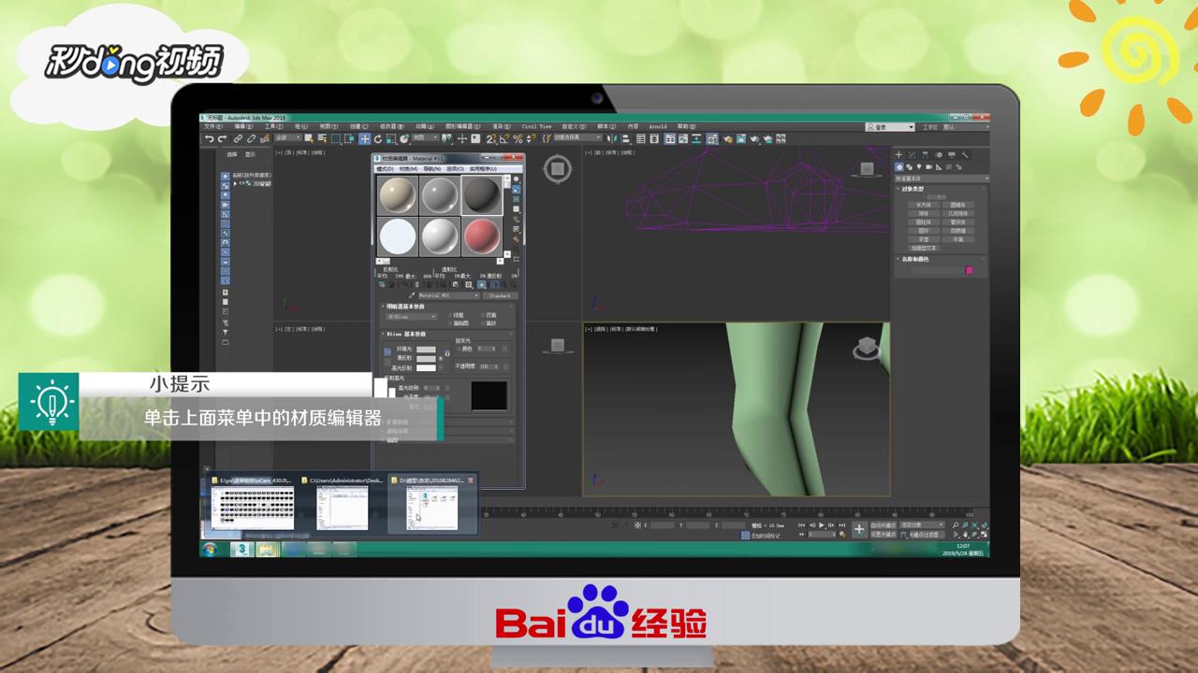
Task: Click the 漫反射 diffuse color swatch
Action: [426, 358]
